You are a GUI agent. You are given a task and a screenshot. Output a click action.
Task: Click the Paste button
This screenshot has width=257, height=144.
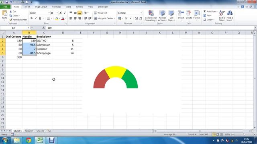(4, 15)
